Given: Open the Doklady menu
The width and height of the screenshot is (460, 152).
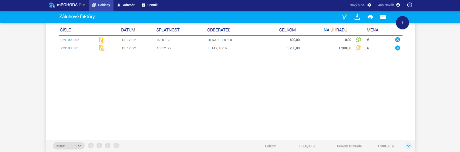Looking at the screenshot, I should click(x=101, y=5).
